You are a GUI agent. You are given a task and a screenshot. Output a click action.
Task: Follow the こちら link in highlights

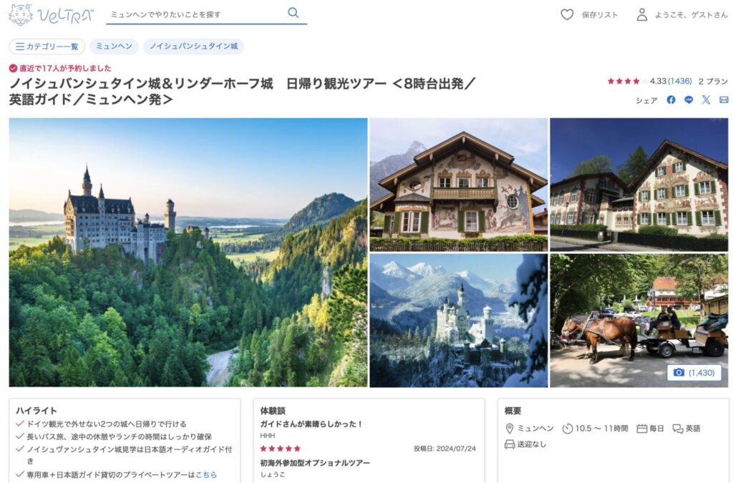206,474
